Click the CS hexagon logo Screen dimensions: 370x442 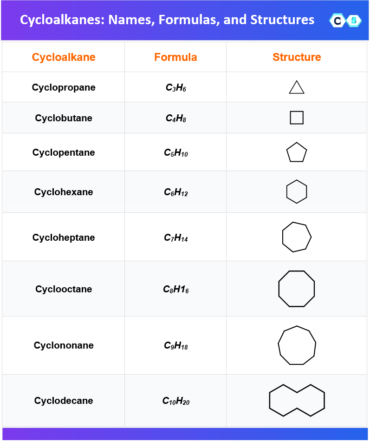click(345, 20)
